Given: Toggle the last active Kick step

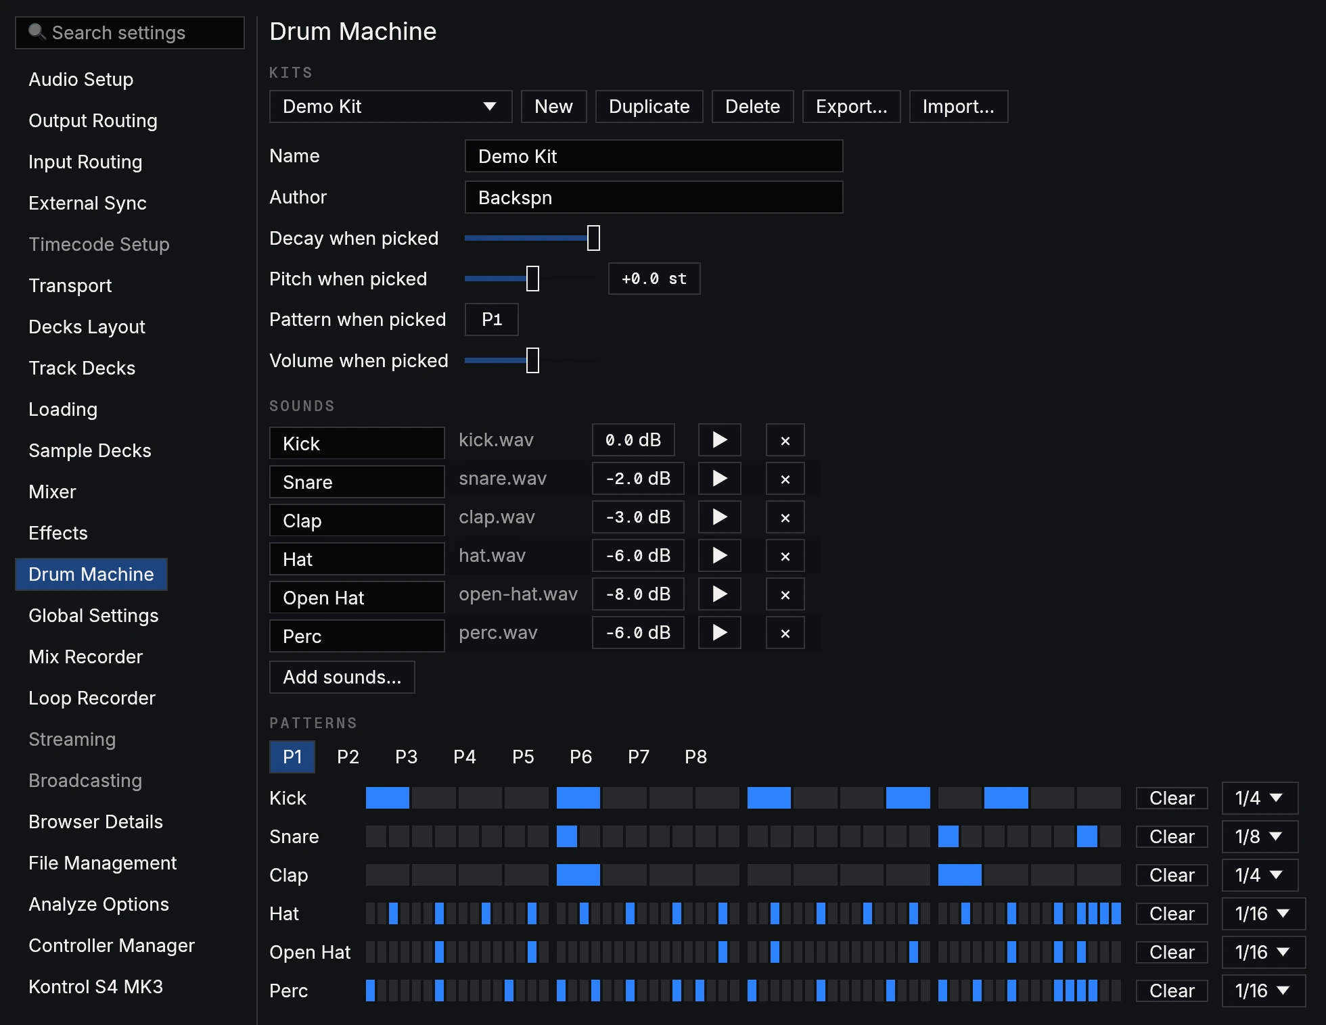Looking at the screenshot, I should coord(1006,798).
